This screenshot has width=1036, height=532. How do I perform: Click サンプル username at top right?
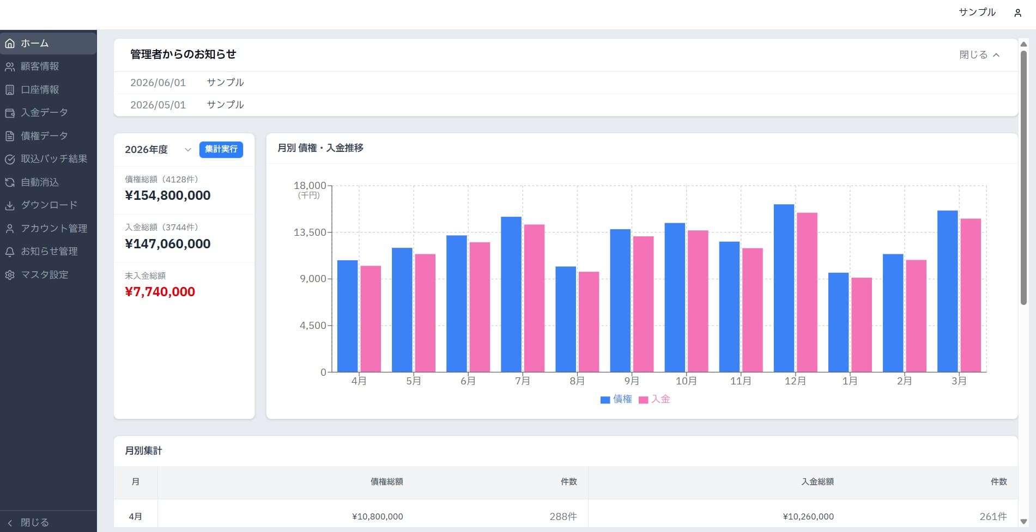pos(977,13)
